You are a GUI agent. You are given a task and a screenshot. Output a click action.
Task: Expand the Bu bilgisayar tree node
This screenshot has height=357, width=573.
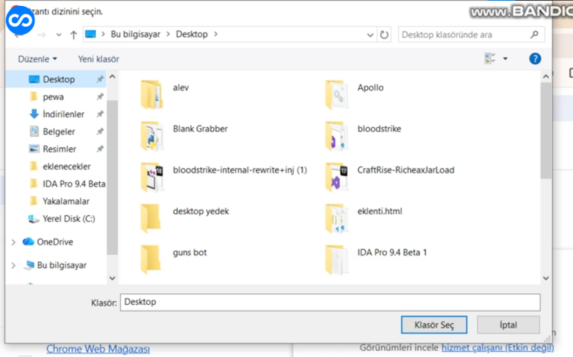(13, 265)
